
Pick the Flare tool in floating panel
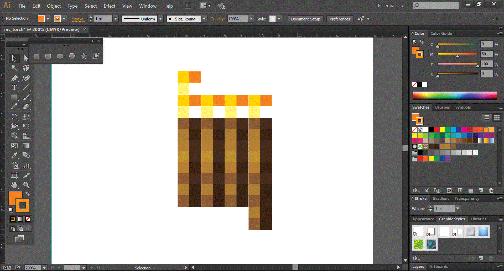tap(96, 56)
